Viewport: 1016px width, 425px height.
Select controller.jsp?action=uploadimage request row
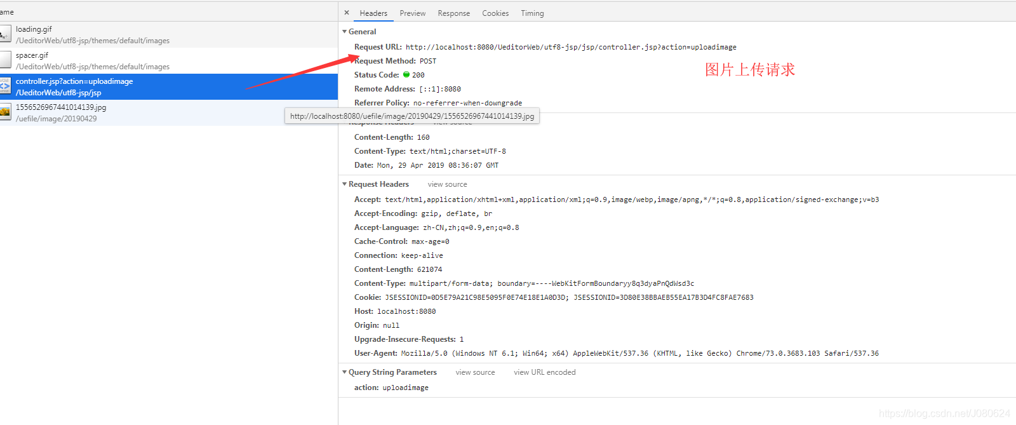(169, 87)
